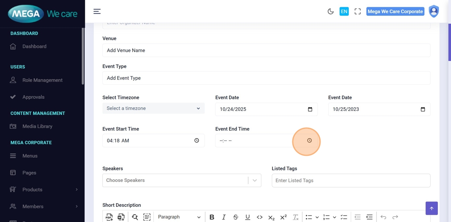Open Select a timezone dropdown
Screen dimensions: 451x222
click(x=153, y=108)
